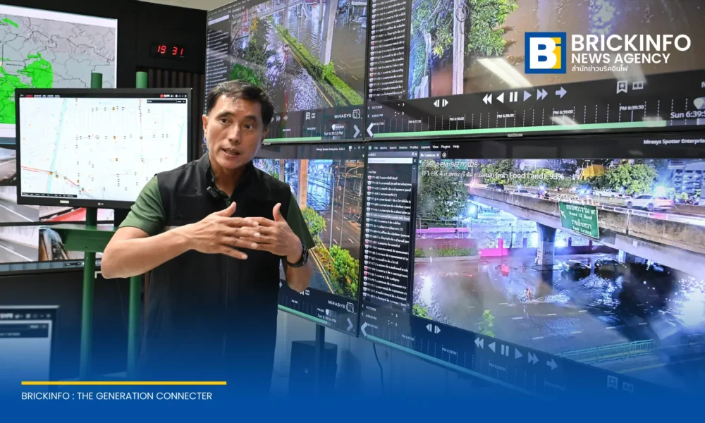Click the Mirasys logo on the top-middle screen

tap(347, 115)
